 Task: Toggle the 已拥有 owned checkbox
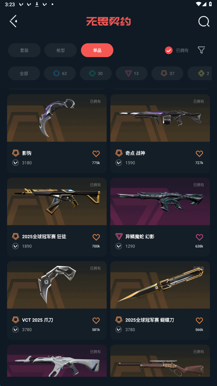click(169, 50)
